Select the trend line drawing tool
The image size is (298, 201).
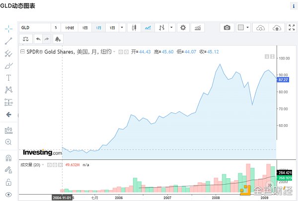tap(8, 41)
